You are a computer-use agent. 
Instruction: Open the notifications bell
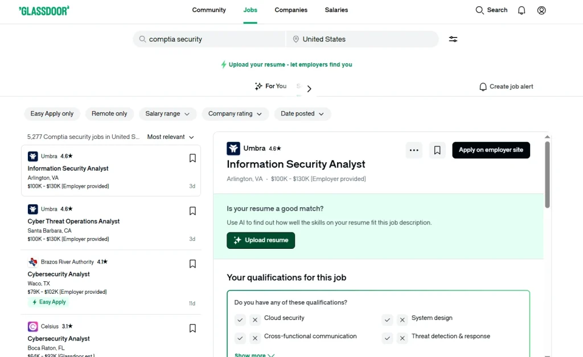(522, 10)
